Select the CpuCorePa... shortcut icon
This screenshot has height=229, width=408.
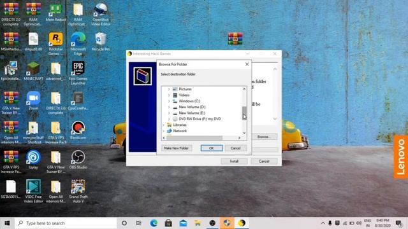78,98
